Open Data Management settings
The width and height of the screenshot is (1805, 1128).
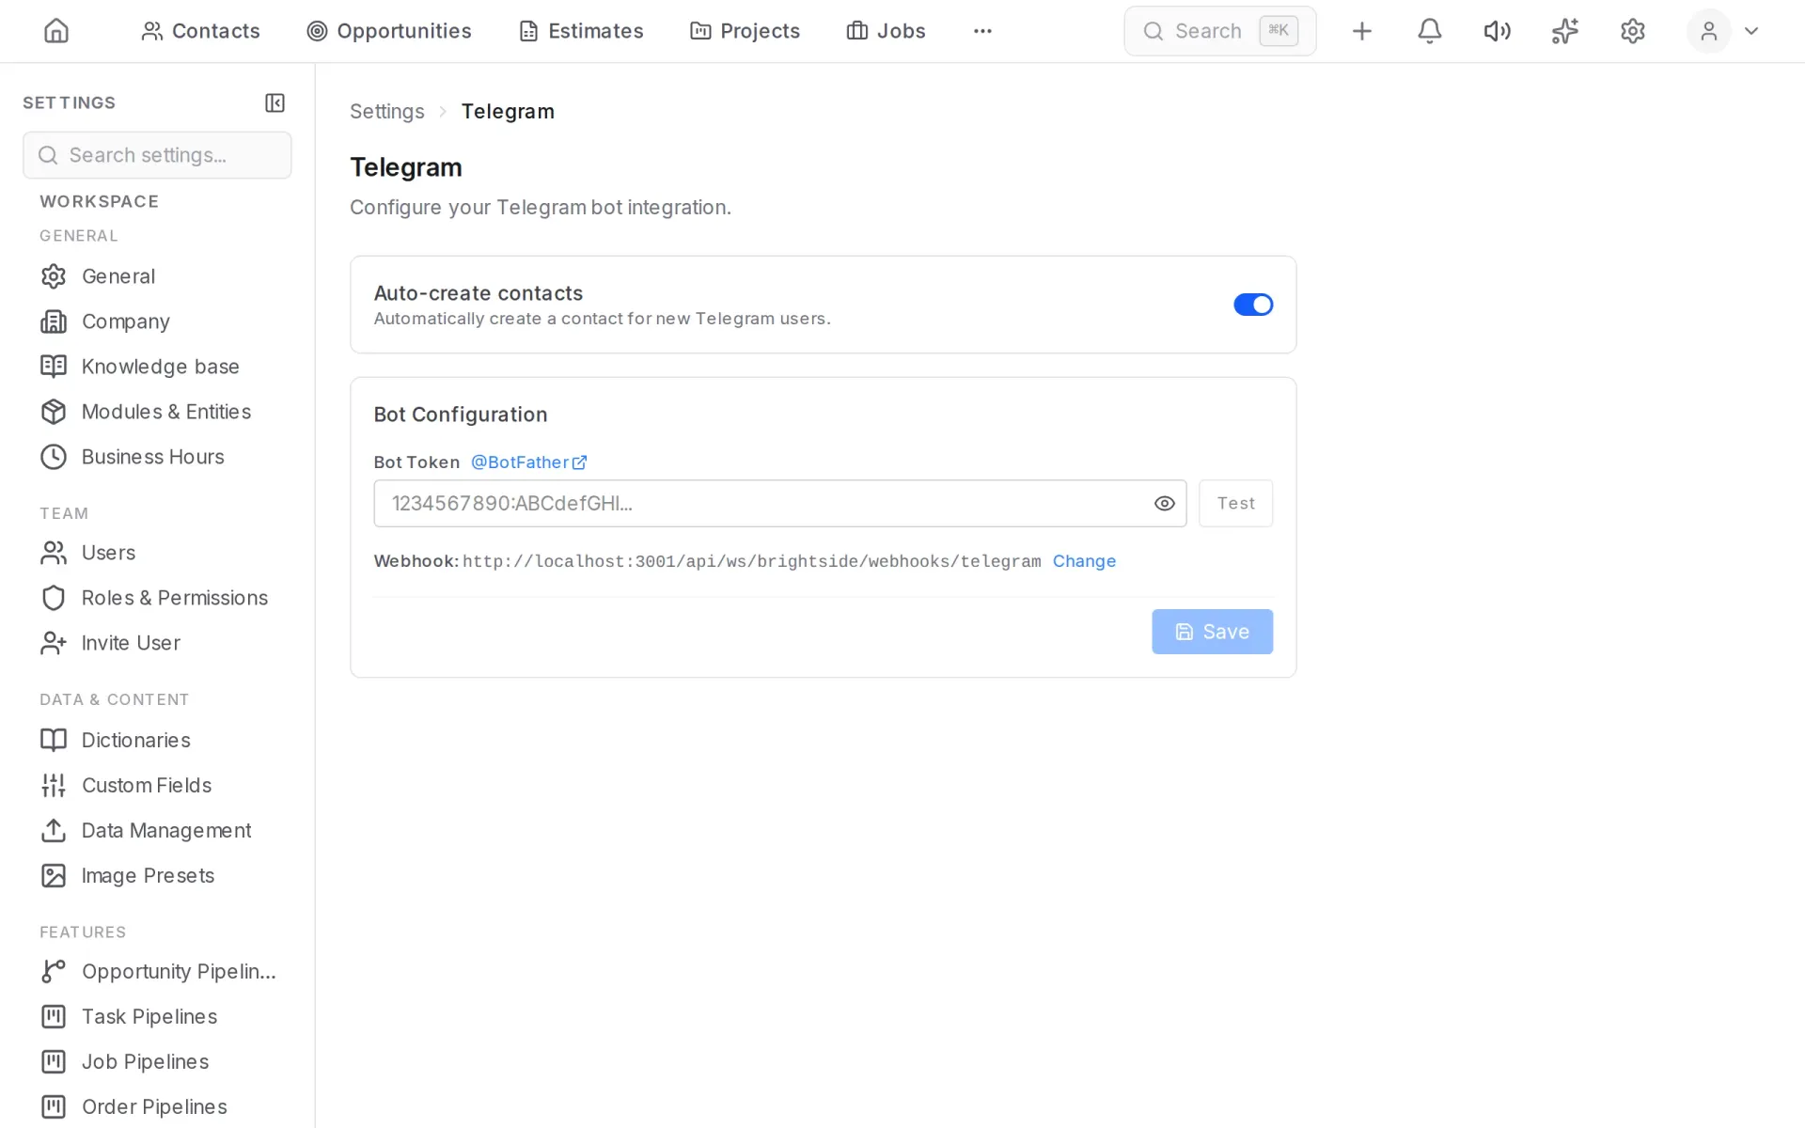click(x=157, y=830)
